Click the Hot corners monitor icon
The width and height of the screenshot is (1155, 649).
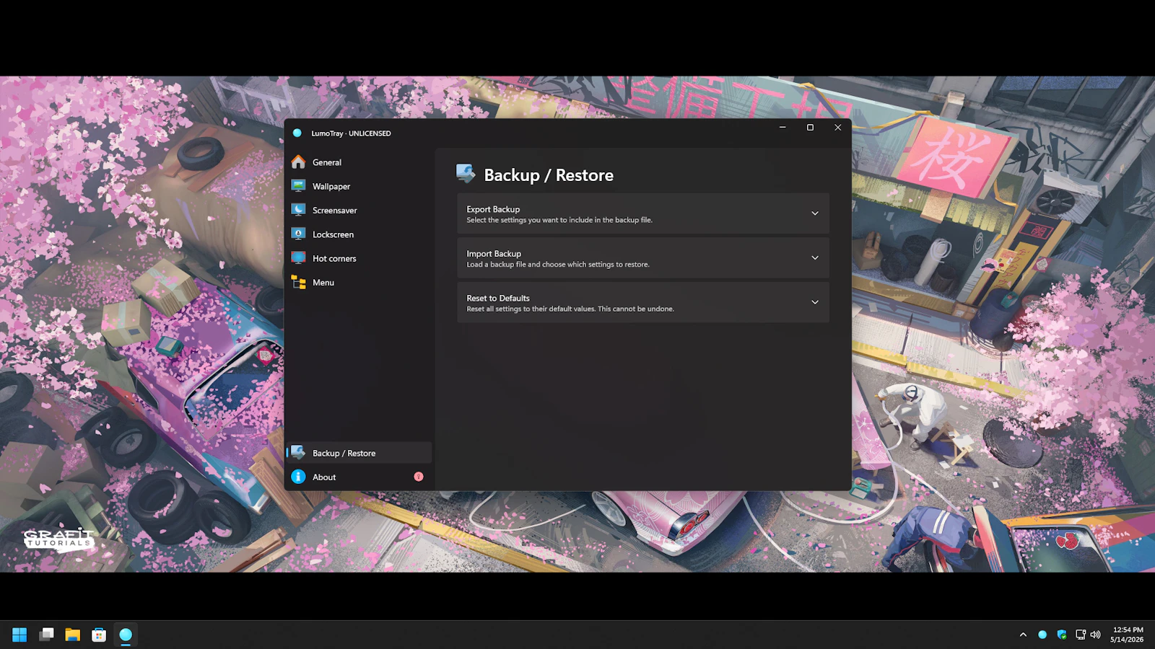tap(298, 257)
